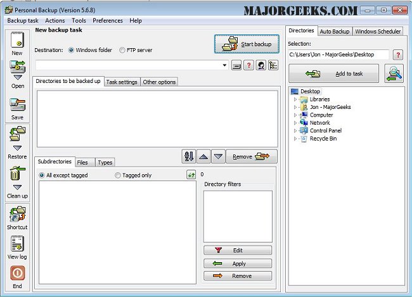Screen dimensions: 412x297
Task: Click the Selection help question icon
Action: tap(398, 55)
